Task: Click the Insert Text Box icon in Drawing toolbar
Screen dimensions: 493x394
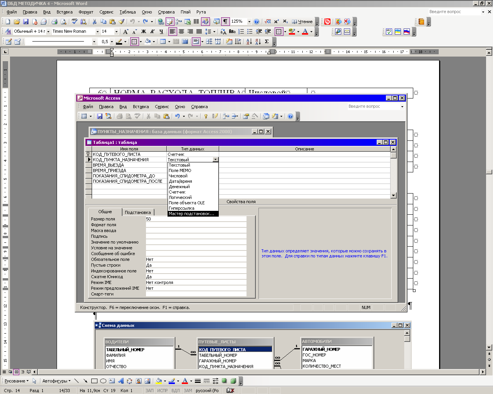Action: [x=112, y=381]
